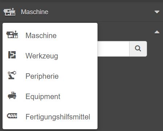The image size is (163, 131).
Task: Collapse the panel with the up arrow
Action: [x=157, y=32]
